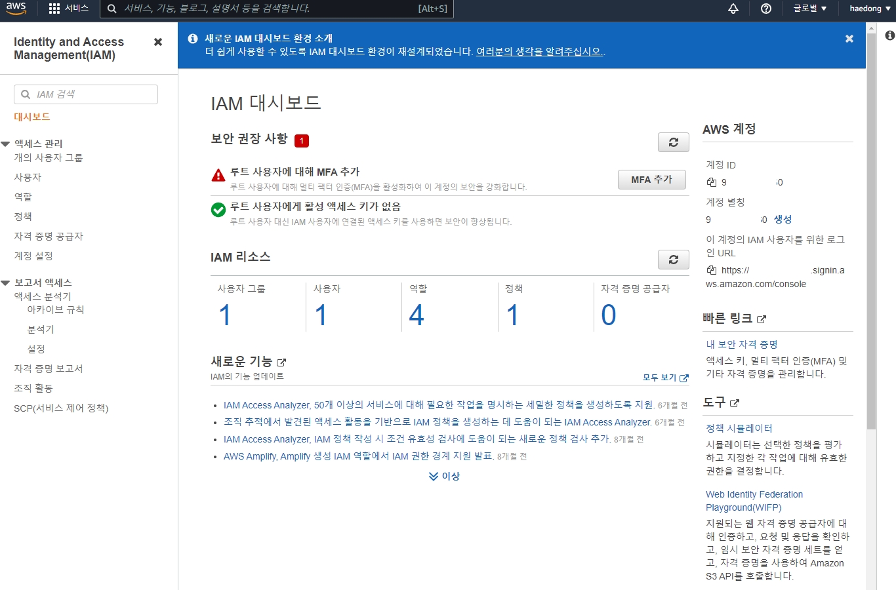Refresh the IAM resources section

674,260
